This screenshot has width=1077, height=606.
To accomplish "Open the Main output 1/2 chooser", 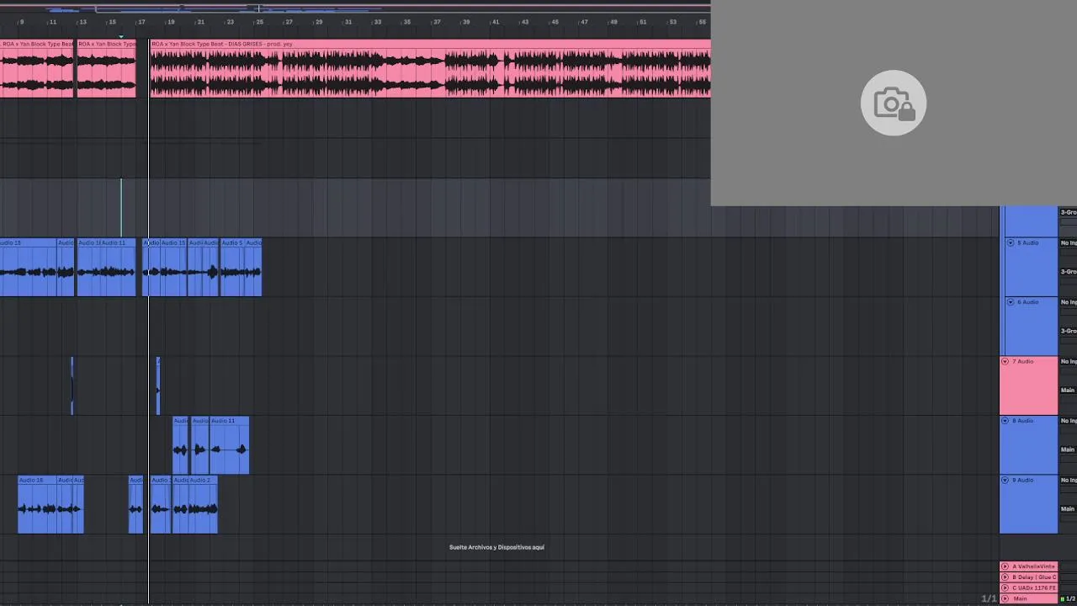I will (1069, 598).
